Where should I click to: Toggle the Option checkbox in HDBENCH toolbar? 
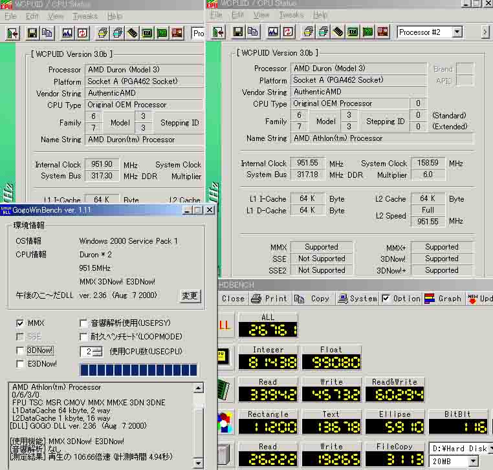tap(386, 299)
